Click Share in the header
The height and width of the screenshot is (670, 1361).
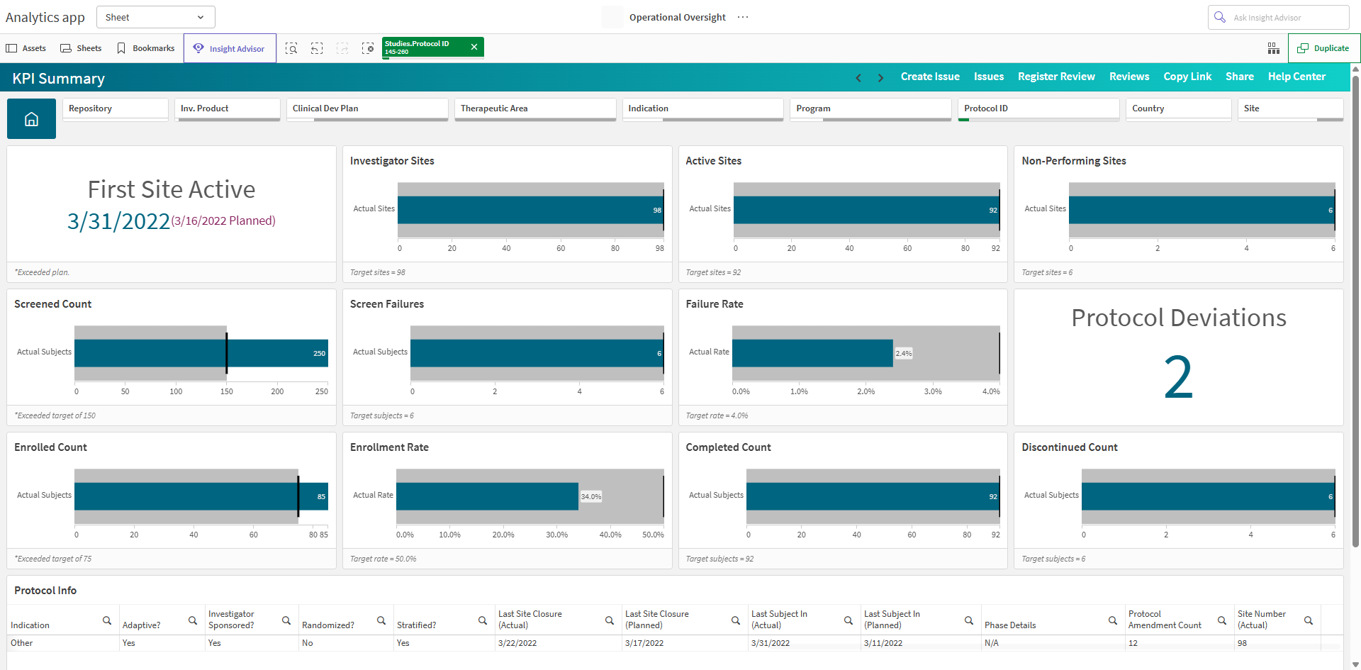coord(1240,77)
